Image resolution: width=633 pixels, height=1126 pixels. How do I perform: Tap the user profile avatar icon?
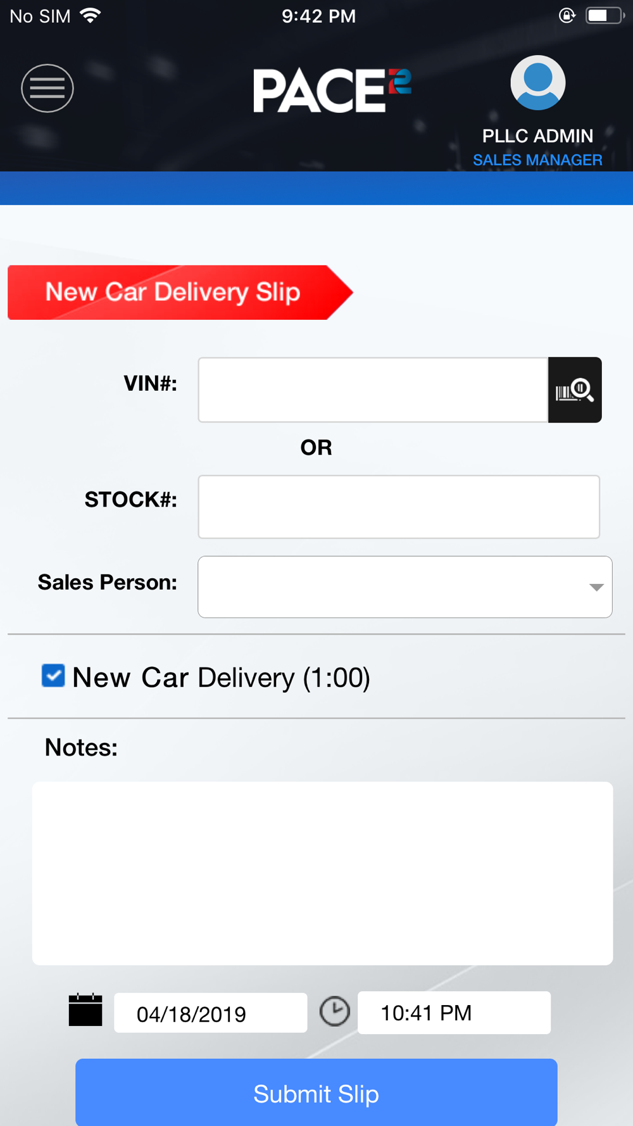pos(538,82)
